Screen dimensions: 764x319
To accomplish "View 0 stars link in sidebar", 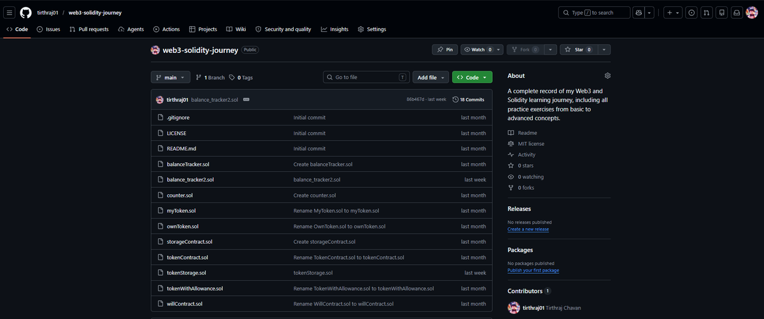I will 521,166.
